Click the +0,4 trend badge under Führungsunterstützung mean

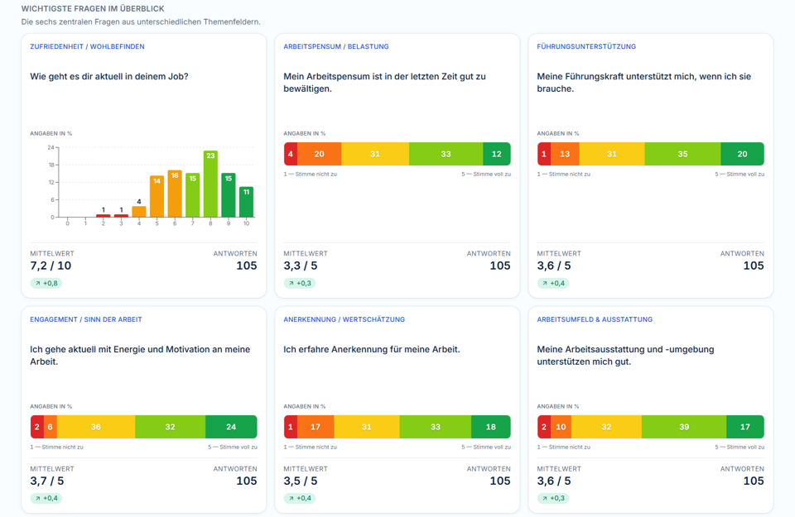click(553, 283)
